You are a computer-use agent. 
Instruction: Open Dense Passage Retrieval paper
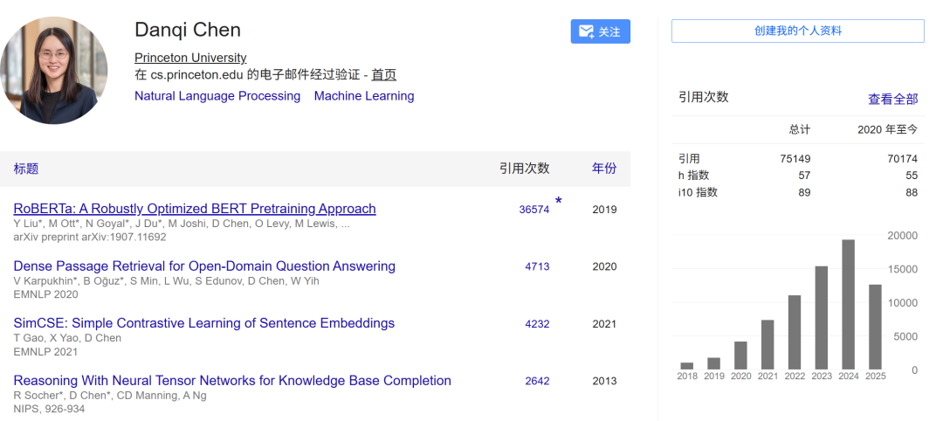click(x=204, y=266)
